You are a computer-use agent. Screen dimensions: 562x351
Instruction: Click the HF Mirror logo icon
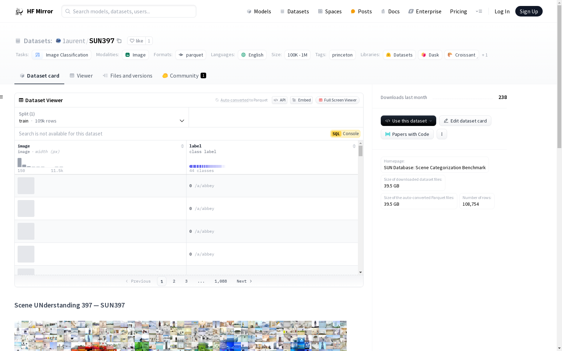pyautogui.click(x=19, y=11)
